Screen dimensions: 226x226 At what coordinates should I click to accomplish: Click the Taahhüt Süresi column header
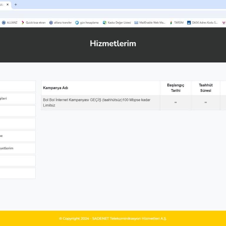[x=205, y=88]
